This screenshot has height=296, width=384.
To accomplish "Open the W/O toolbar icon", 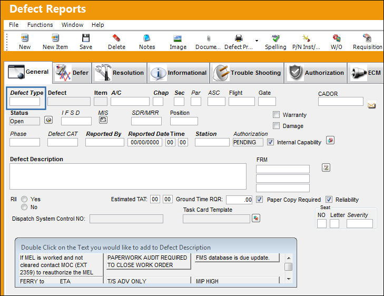I will (337, 38).
